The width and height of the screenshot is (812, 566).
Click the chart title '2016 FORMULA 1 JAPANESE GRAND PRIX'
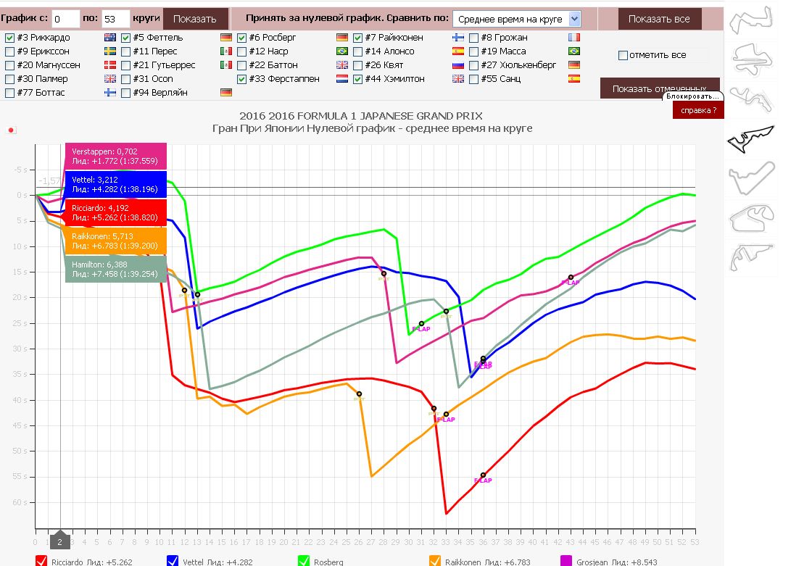pyautogui.click(x=361, y=116)
